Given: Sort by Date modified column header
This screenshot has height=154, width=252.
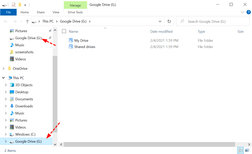Looking at the screenshot, I should (161, 32).
